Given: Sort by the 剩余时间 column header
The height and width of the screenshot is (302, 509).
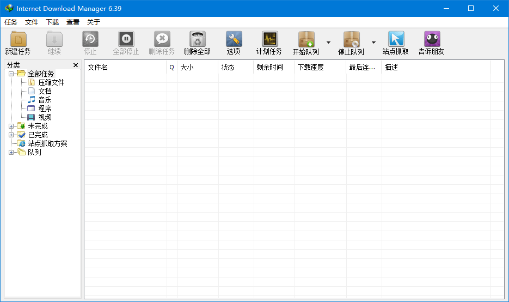Looking at the screenshot, I should 274,67.
